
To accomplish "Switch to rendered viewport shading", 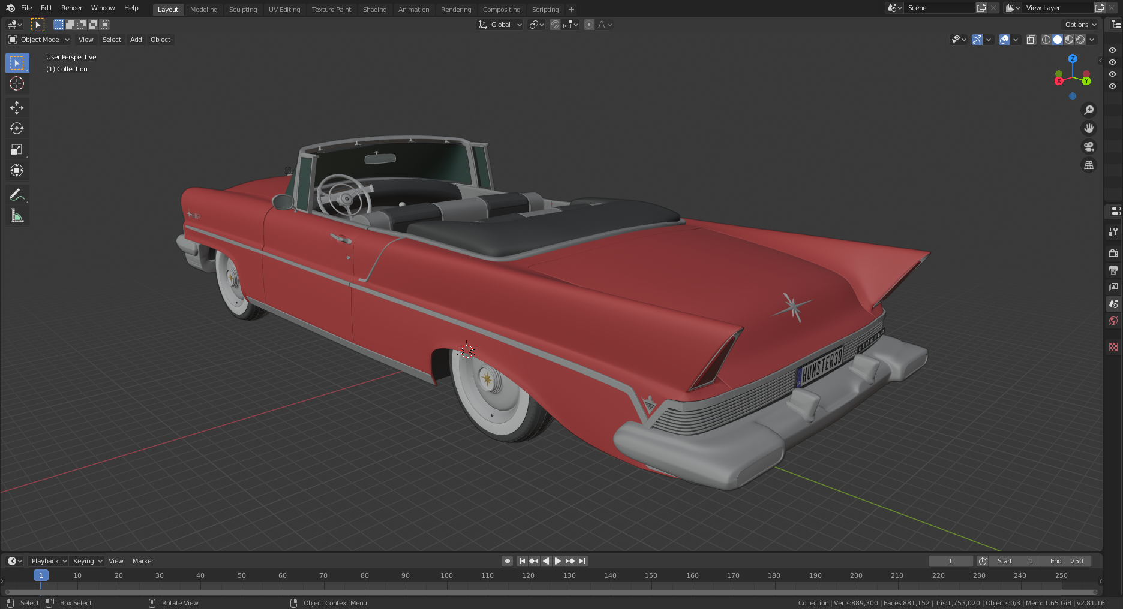I will click(1080, 40).
